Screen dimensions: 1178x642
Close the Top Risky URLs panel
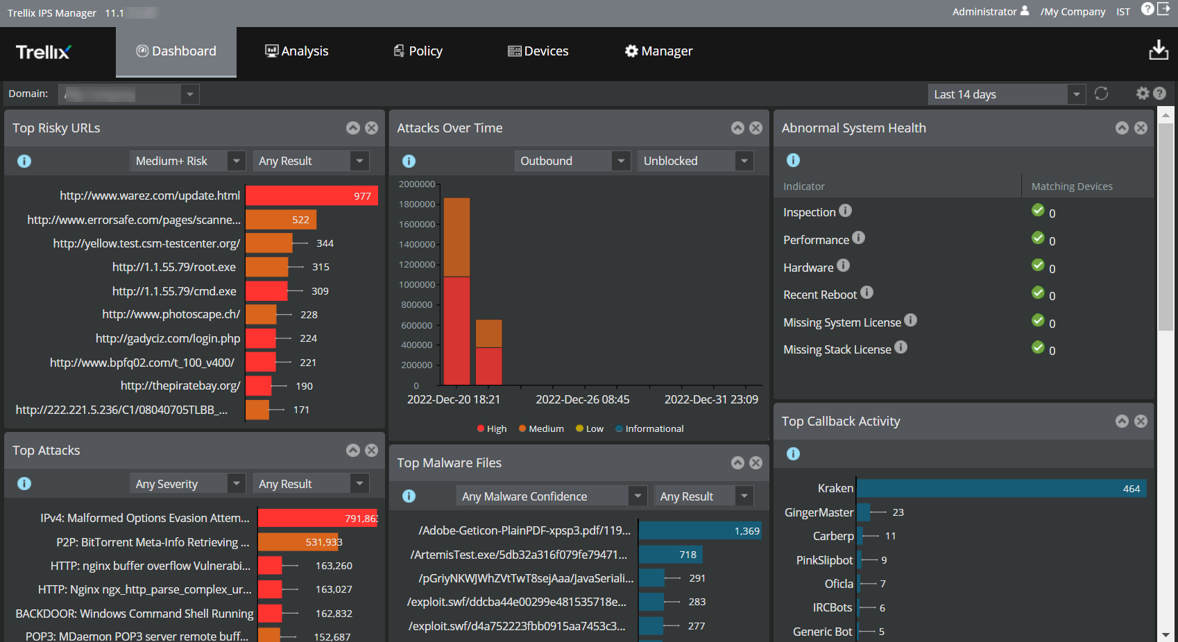372,128
